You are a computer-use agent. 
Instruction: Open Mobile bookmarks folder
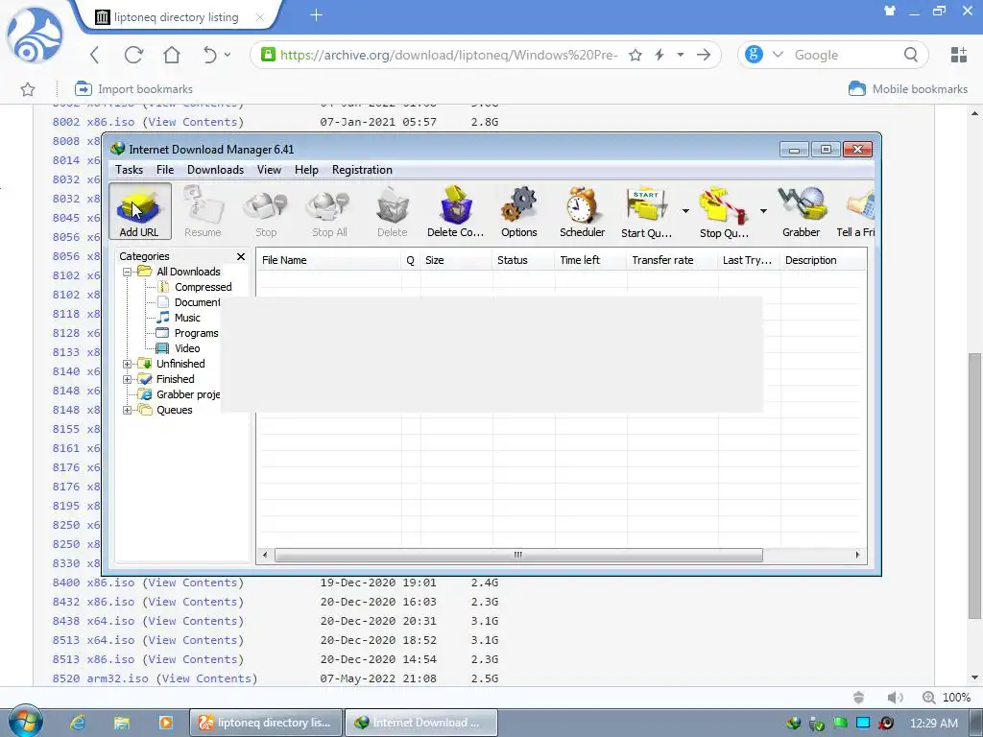click(908, 89)
